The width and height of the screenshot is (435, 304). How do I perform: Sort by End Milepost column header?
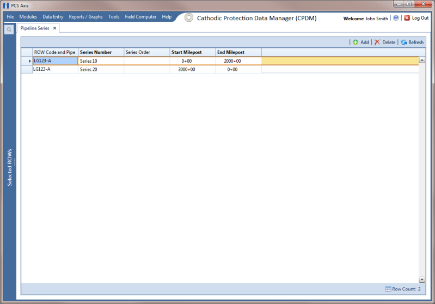(238, 52)
